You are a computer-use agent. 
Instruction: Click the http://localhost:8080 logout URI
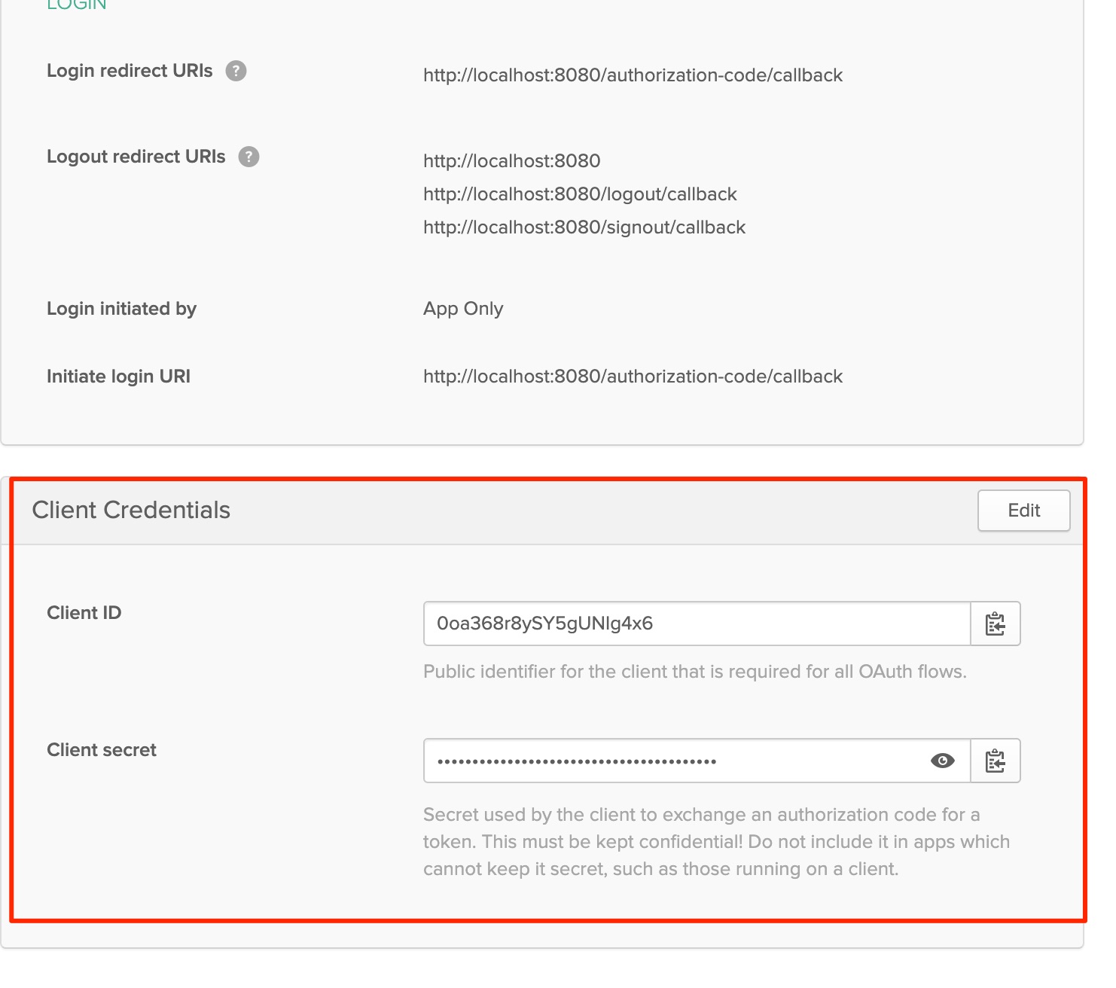click(511, 161)
